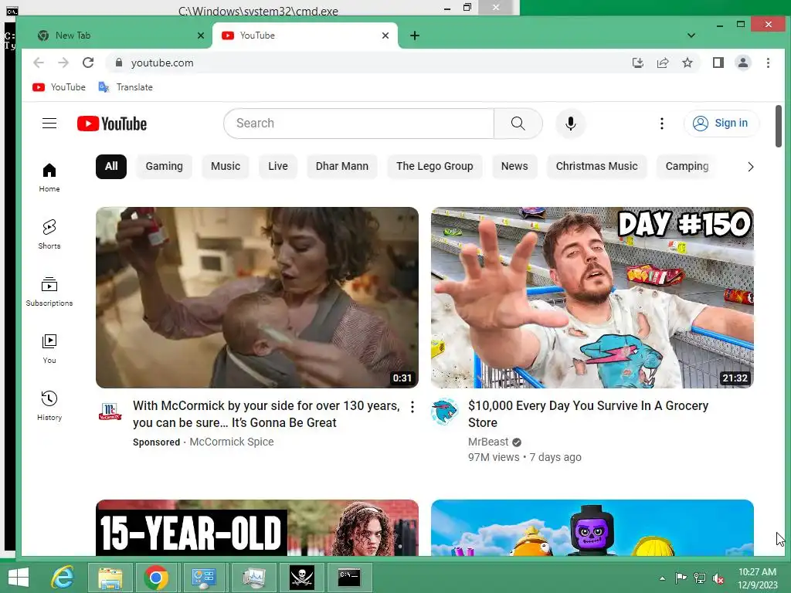Open Shorts in the sidebar
The width and height of the screenshot is (791, 593).
(x=49, y=235)
